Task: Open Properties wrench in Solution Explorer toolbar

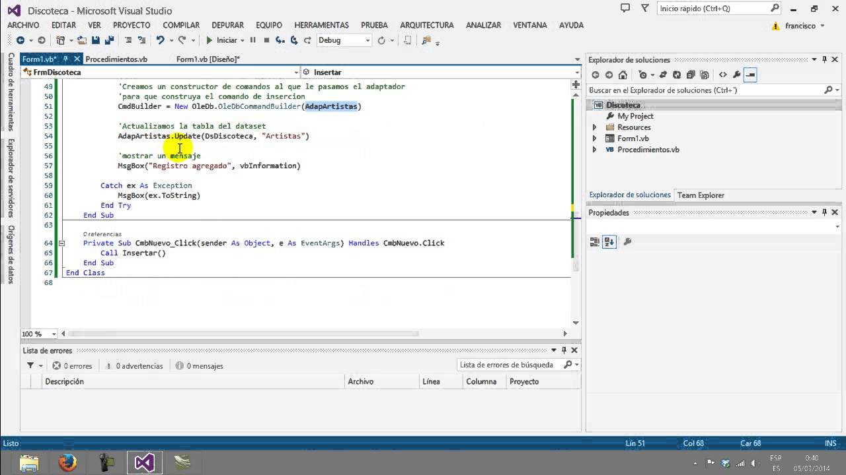Action: click(736, 75)
